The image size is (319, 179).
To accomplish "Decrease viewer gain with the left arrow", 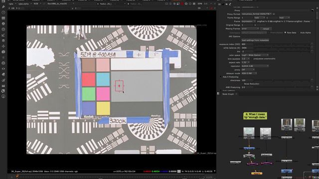I will 9,8.
